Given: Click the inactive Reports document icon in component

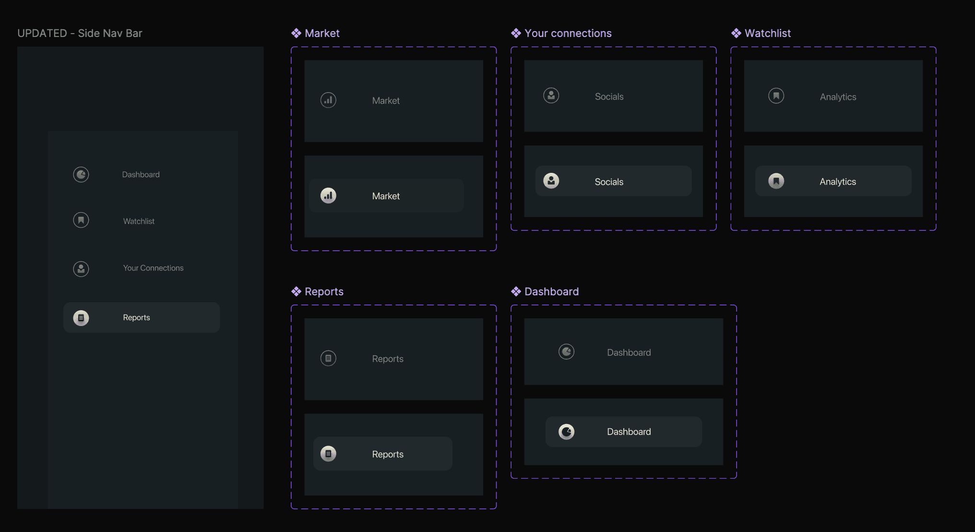Looking at the screenshot, I should [x=328, y=358].
